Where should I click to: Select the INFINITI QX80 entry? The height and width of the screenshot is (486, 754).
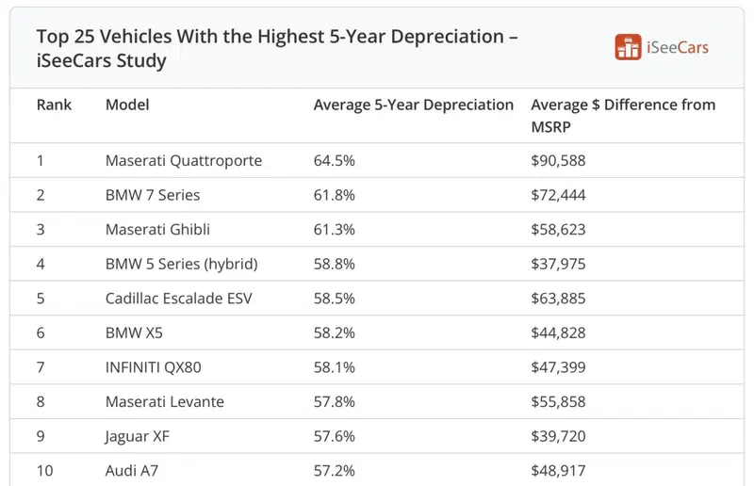(154, 367)
